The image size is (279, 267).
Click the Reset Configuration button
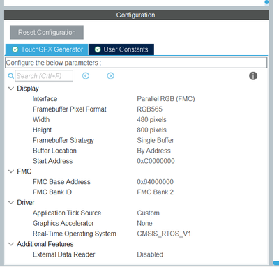(47, 32)
